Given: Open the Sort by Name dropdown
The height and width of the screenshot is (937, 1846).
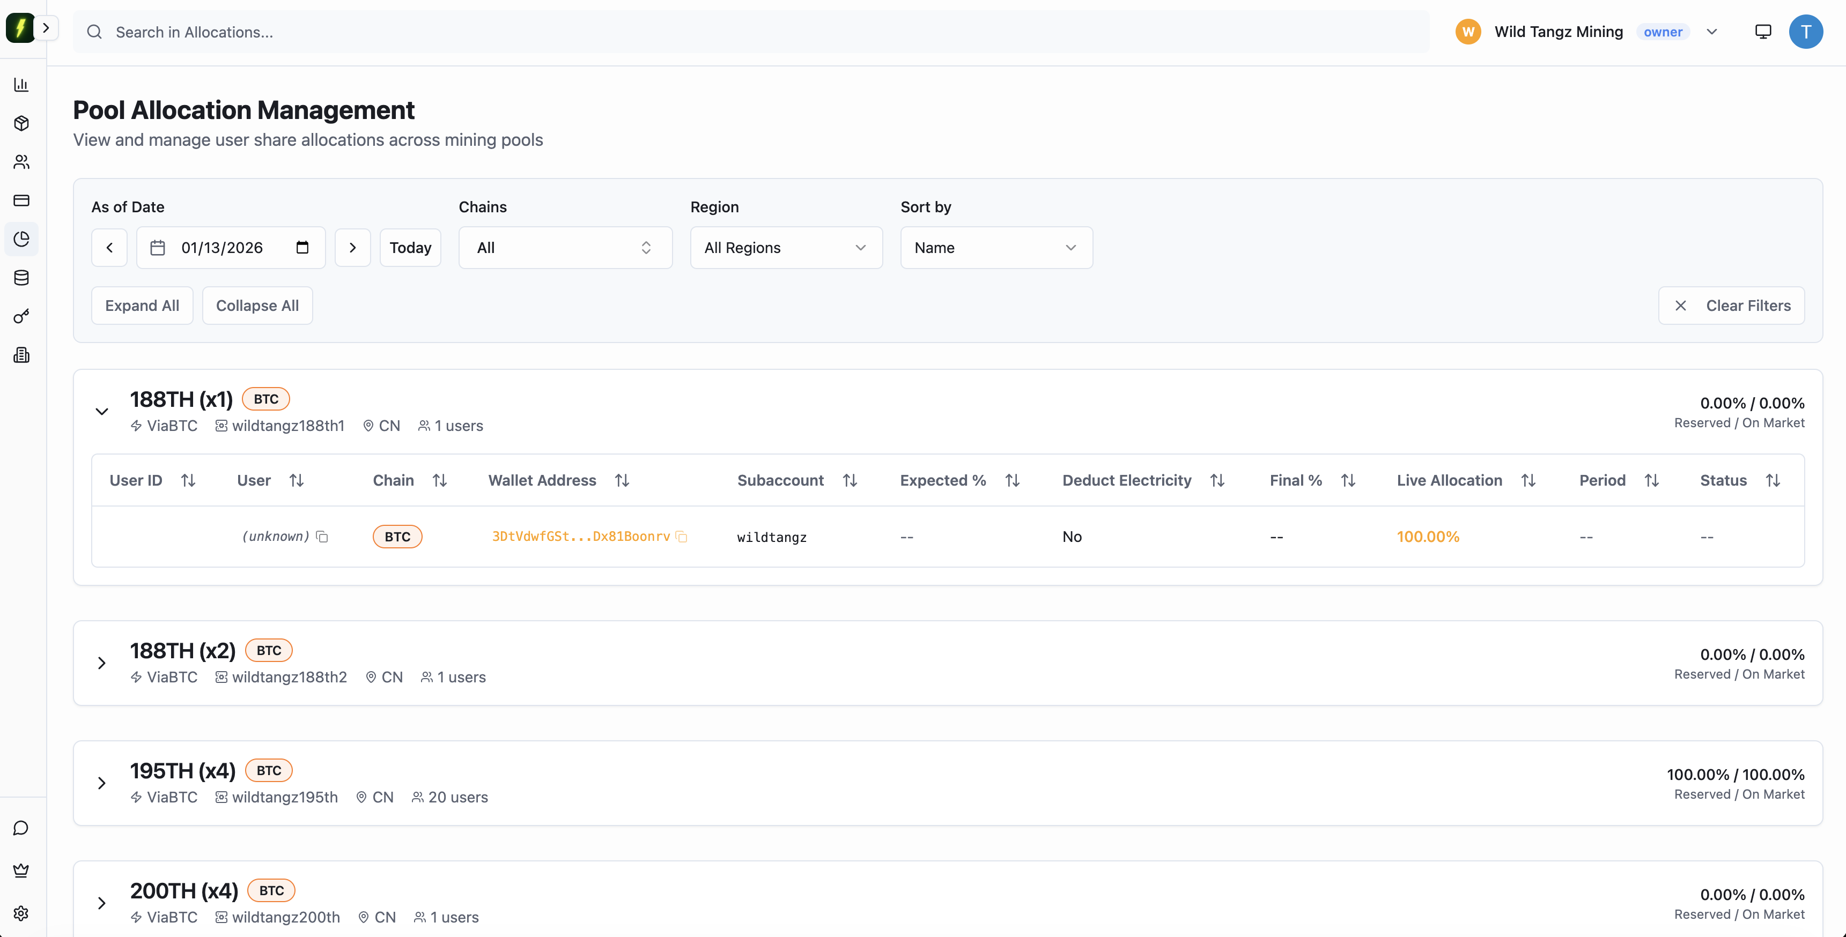Looking at the screenshot, I should (x=996, y=248).
